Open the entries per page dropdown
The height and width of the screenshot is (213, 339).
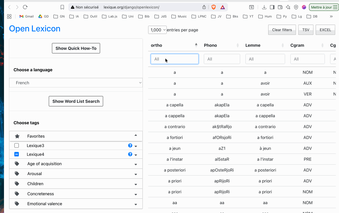(x=157, y=30)
